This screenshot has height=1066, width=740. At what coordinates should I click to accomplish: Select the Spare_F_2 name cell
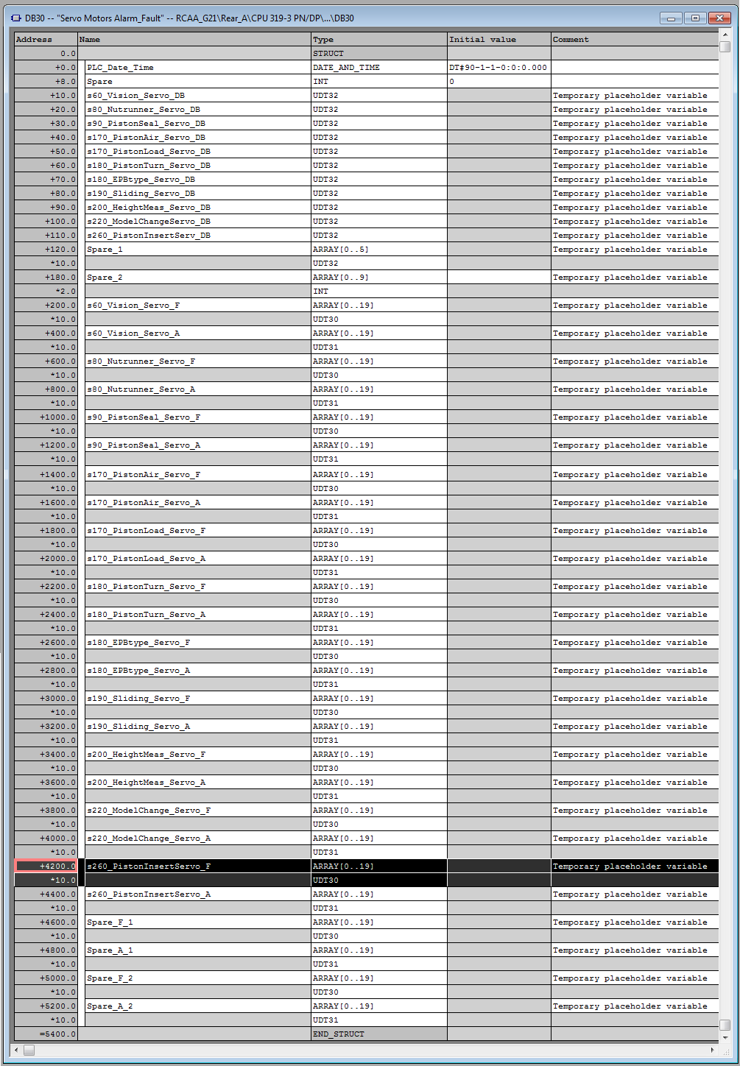198,978
